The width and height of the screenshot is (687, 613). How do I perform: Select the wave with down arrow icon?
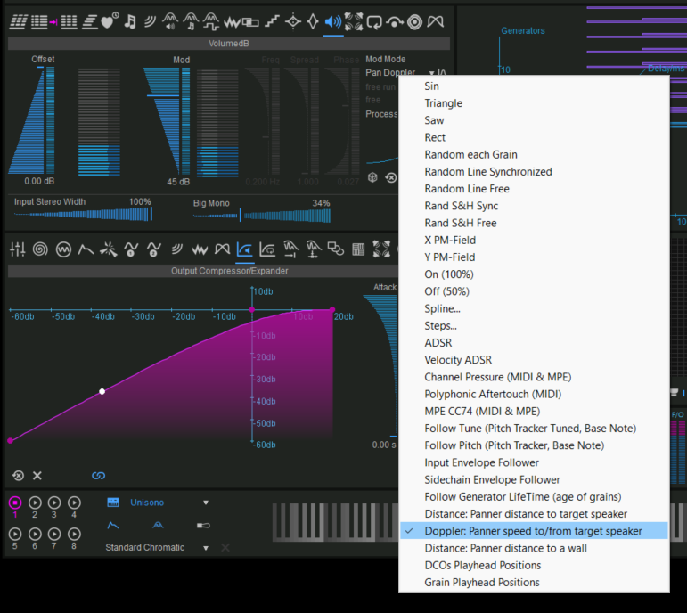tap(313, 249)
